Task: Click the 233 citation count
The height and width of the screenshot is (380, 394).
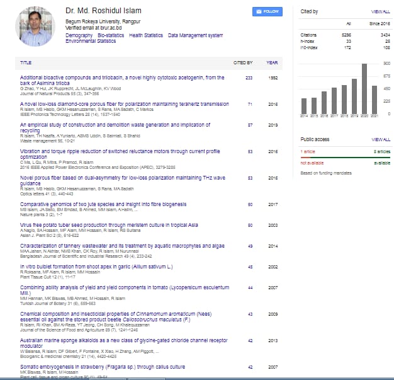Action: (249, 78)
